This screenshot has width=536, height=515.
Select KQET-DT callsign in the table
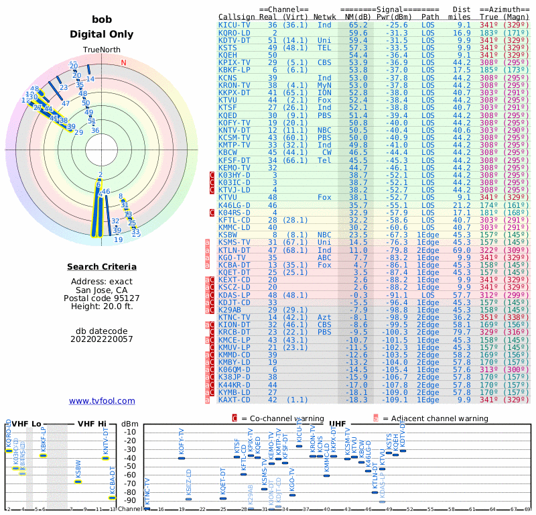click(x=234, y=272)
